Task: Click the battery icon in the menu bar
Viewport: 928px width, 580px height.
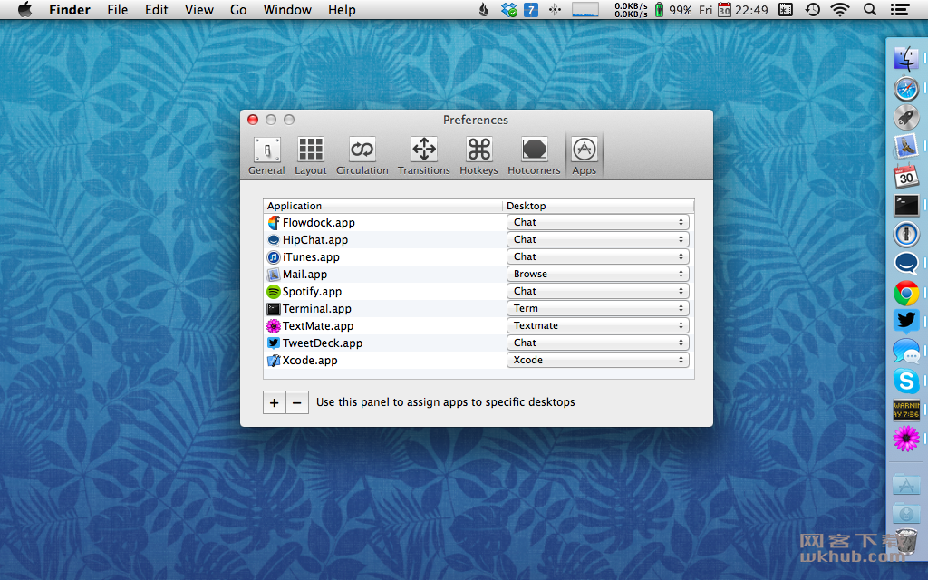Action: click(659, 9)
